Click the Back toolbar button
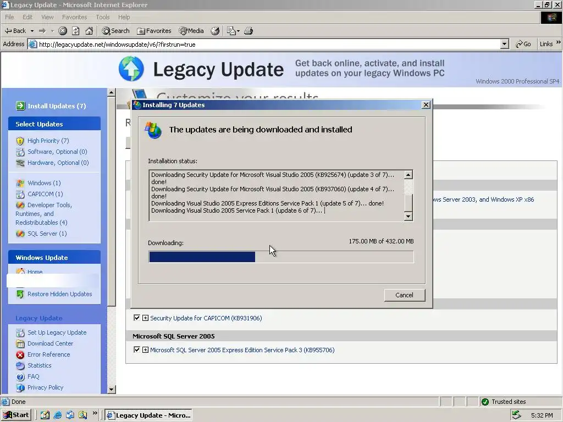563x422 pixels. (x=15, y=31)
